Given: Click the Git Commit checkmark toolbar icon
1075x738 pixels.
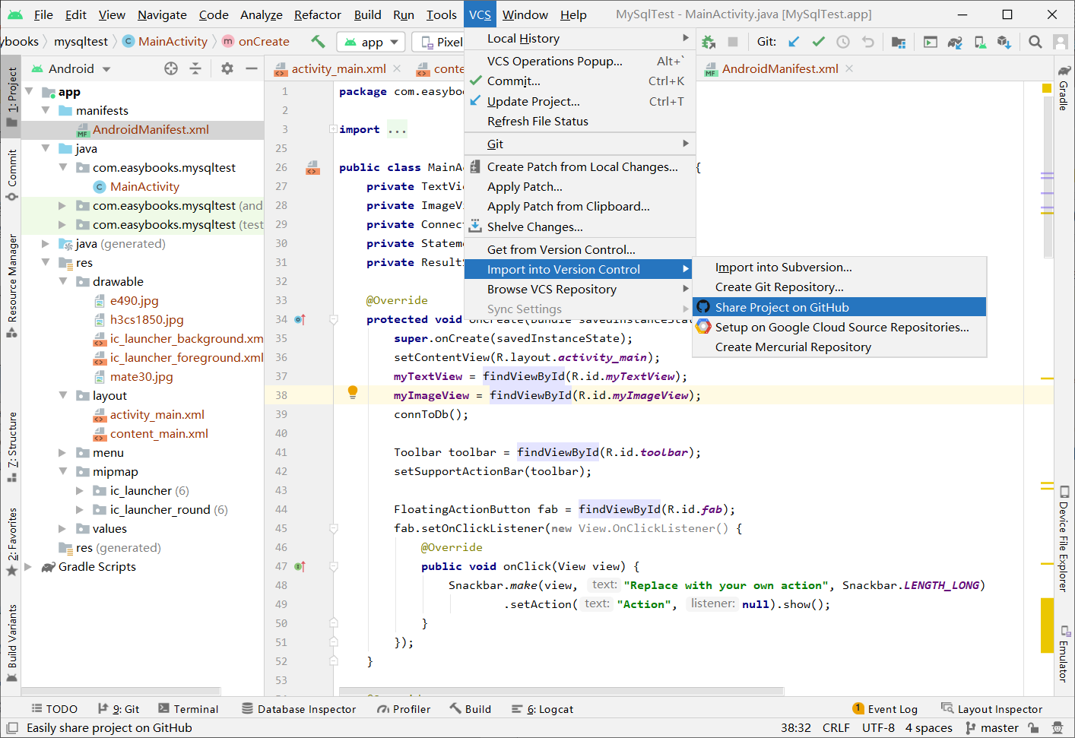Looking at the screenshot, I should coord(818,42).
